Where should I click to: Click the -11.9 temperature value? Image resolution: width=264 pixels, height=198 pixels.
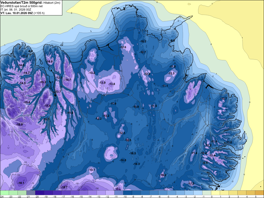pos(113,104)
